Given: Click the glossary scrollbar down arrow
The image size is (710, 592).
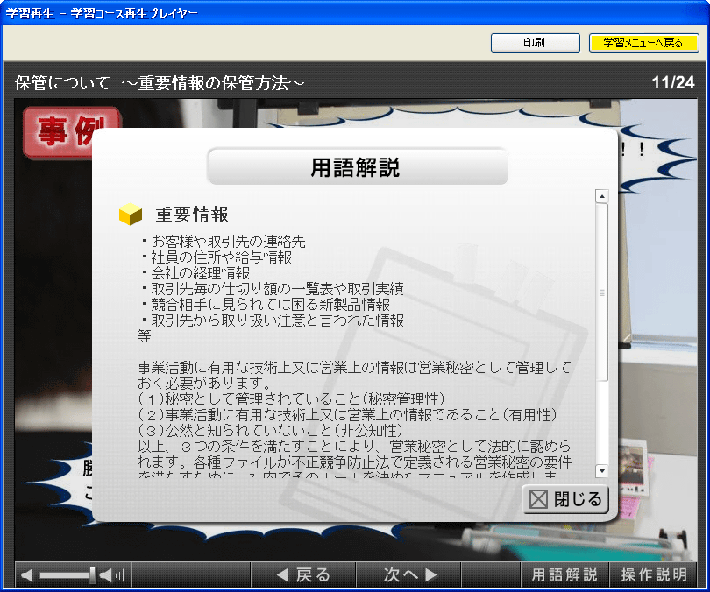Looking at the screenshot, I should (602, 471).
